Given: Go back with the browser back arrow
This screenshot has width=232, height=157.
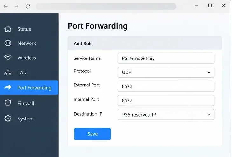Looking at the screenshot, I should pyautogui.click(x=6, y=6).
